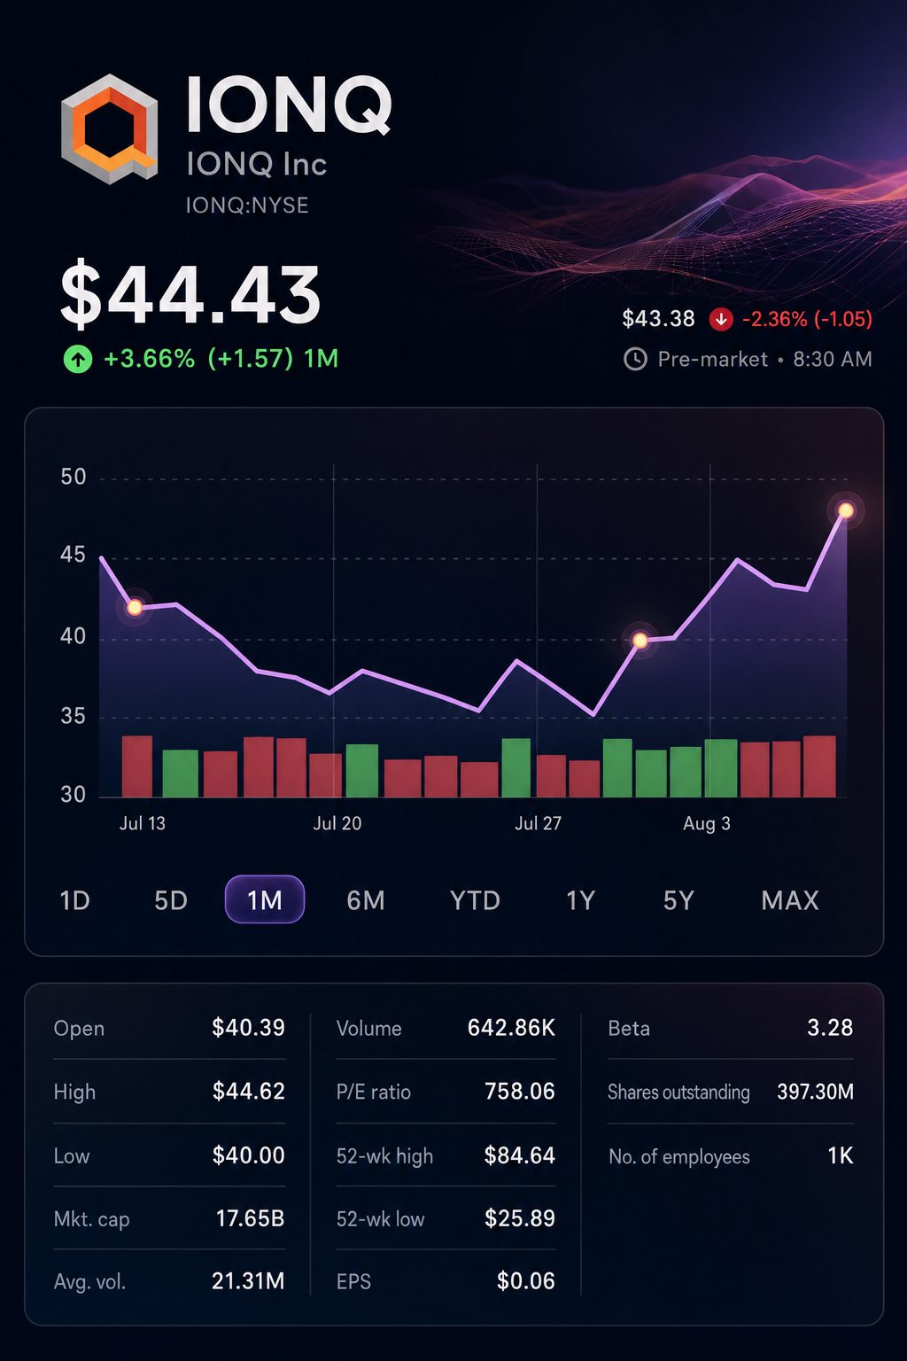Click the glowing data point at the 40 gridline
907x1361 pixels.
640,640
